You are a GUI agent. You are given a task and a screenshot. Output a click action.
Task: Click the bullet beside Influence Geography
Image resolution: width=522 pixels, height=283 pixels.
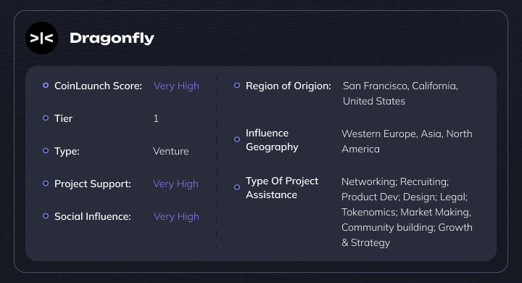237,139
